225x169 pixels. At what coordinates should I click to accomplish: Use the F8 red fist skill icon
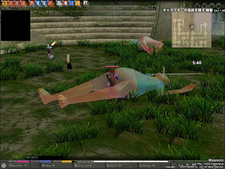click(50, 3)
